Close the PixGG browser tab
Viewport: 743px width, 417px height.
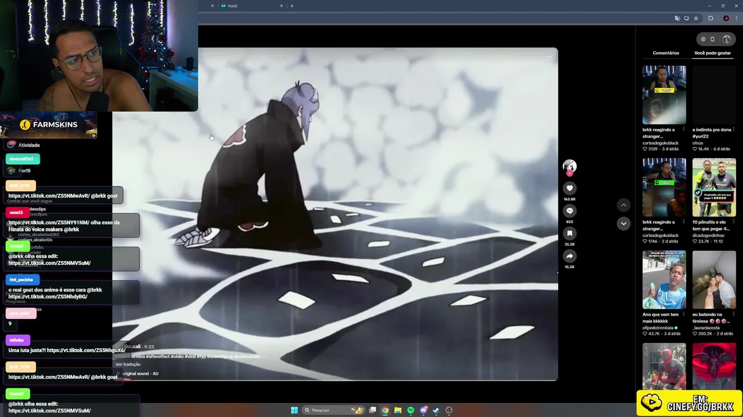(282, 6)
